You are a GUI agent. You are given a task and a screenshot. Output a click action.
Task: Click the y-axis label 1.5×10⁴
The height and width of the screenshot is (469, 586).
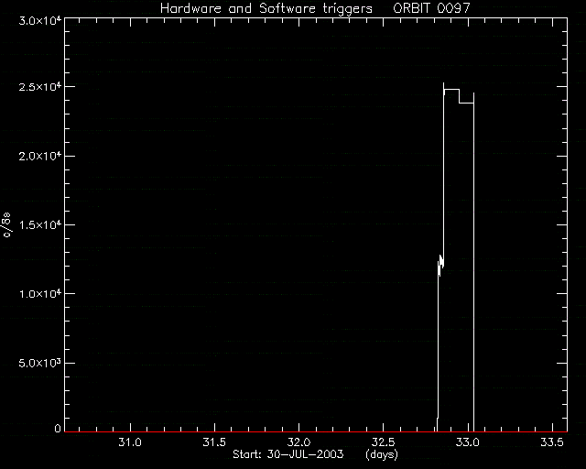coord(40,224)
